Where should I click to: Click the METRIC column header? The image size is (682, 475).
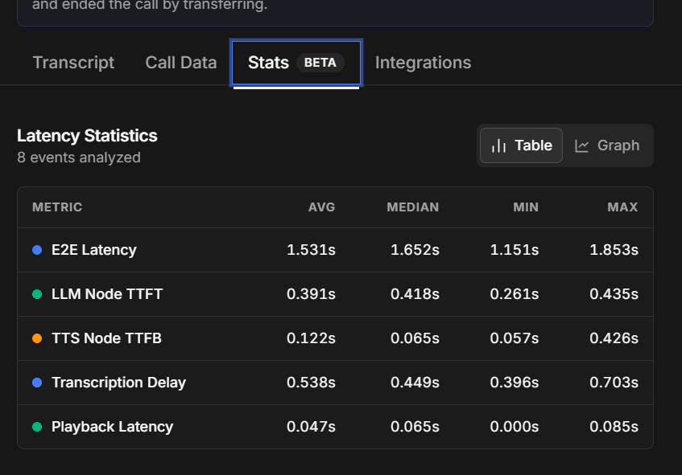pos(57,207)
